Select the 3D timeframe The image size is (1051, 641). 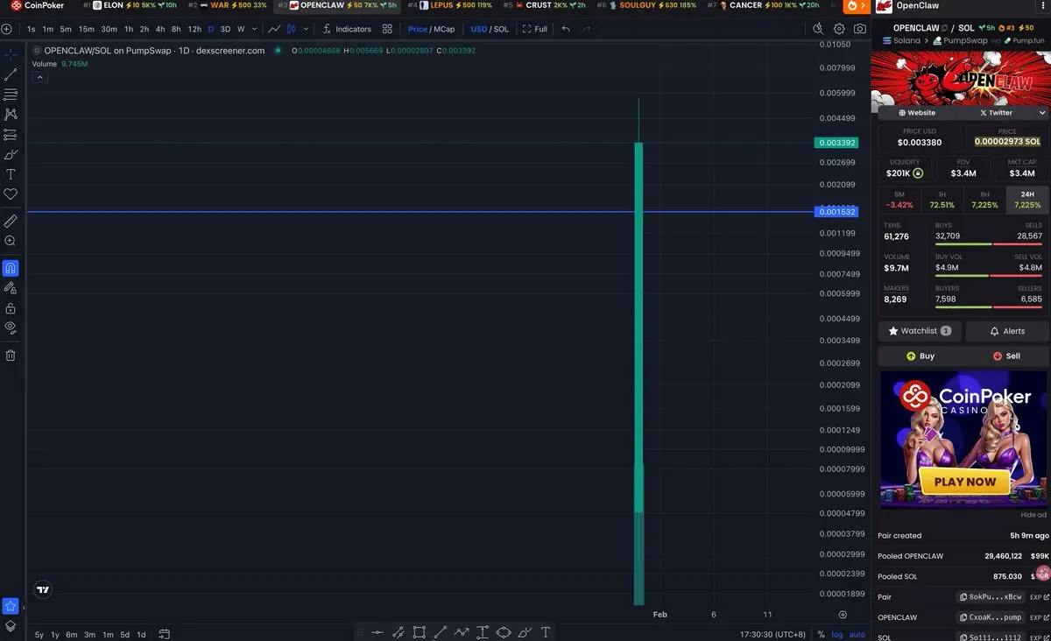coord(225,29)
